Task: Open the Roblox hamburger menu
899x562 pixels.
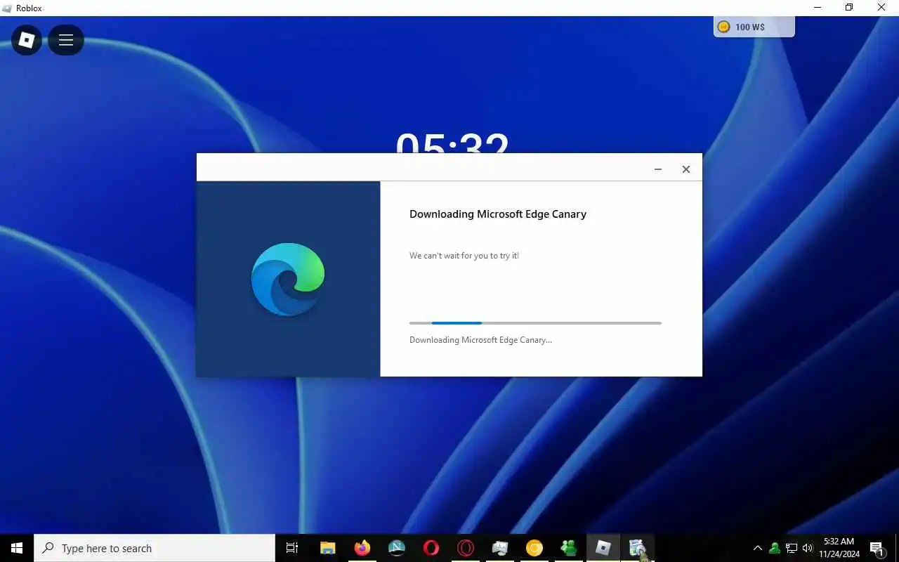Action: coord(66,40)
